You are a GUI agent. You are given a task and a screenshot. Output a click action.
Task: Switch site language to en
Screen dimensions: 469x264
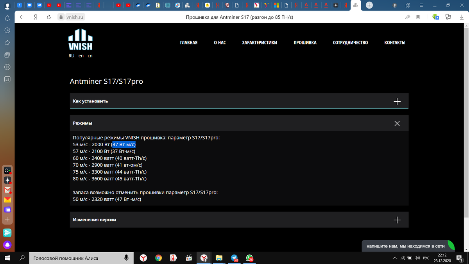81,56
